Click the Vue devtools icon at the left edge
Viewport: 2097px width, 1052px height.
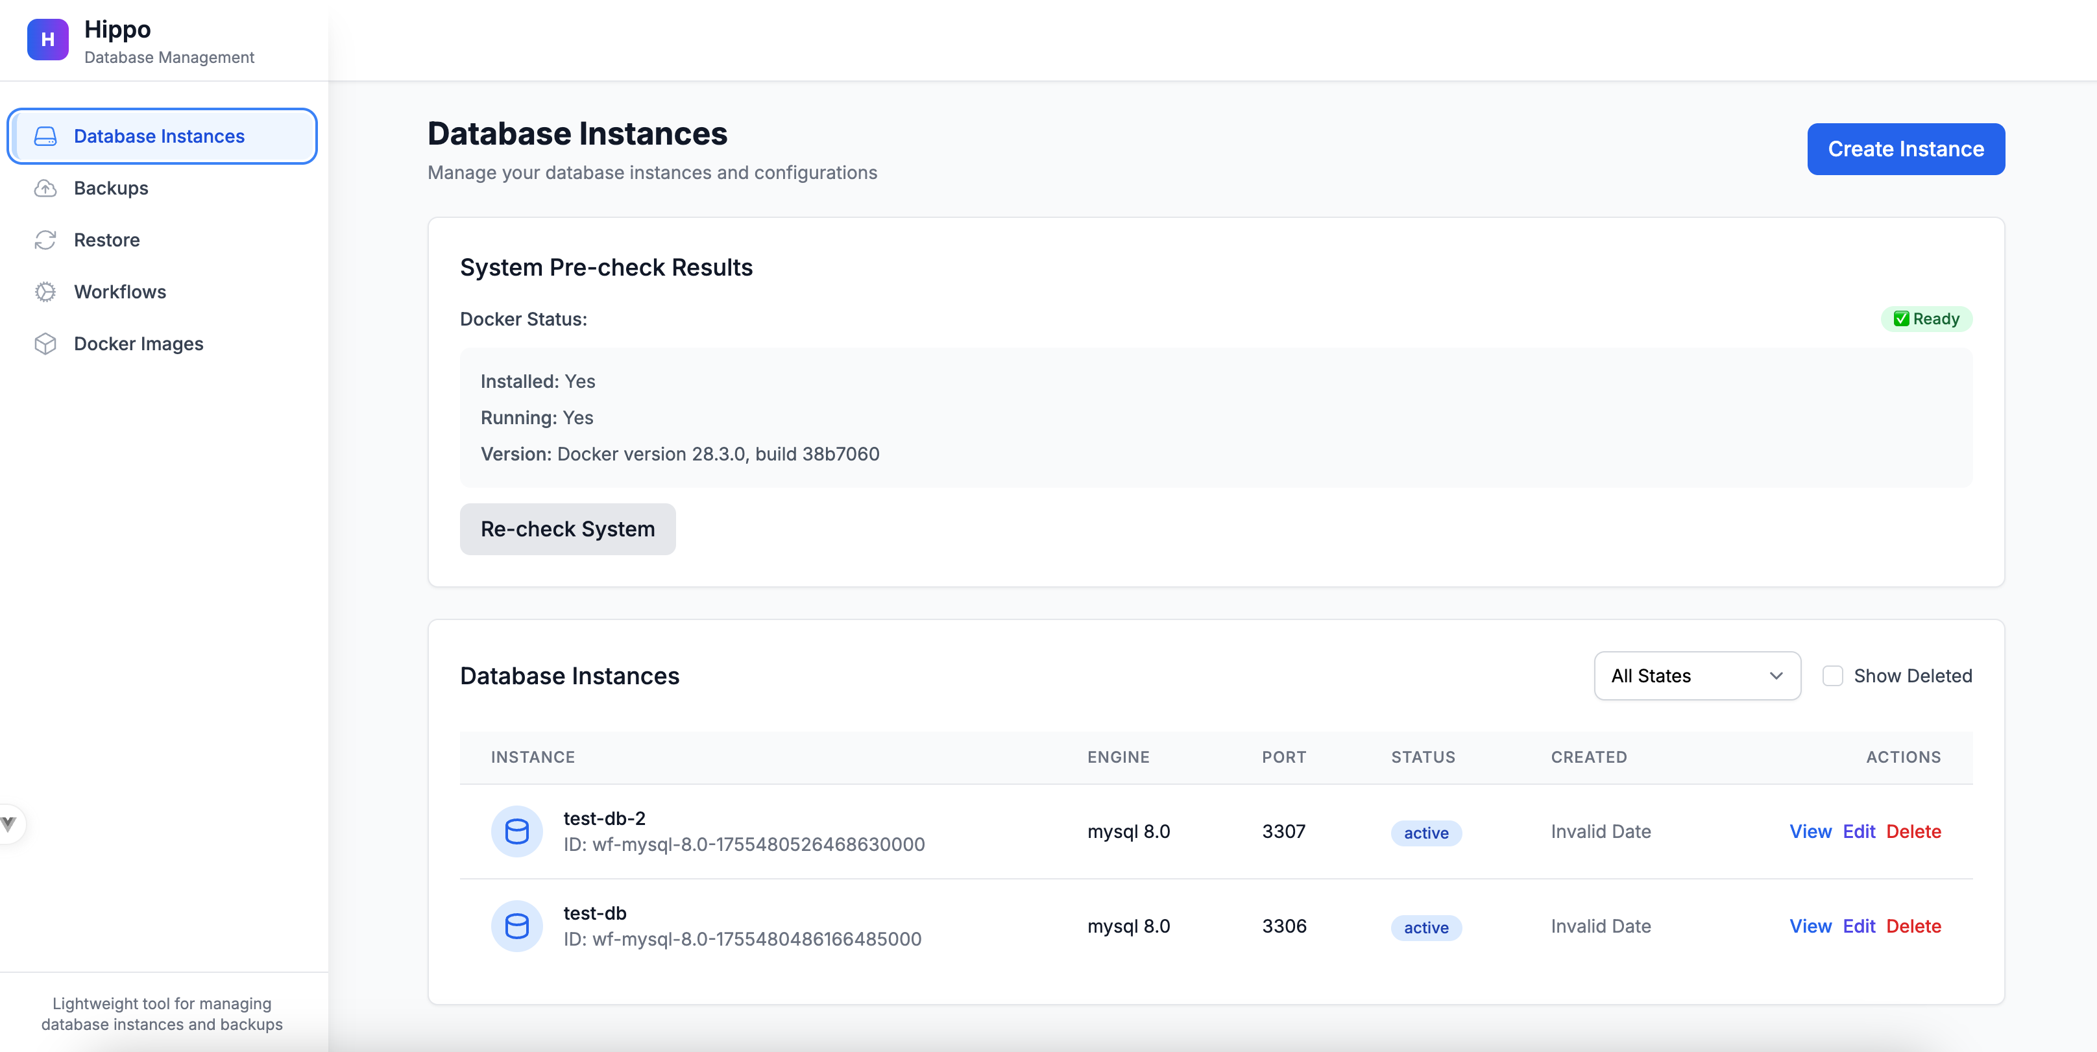pyautogui.click(x=9, y=824)
